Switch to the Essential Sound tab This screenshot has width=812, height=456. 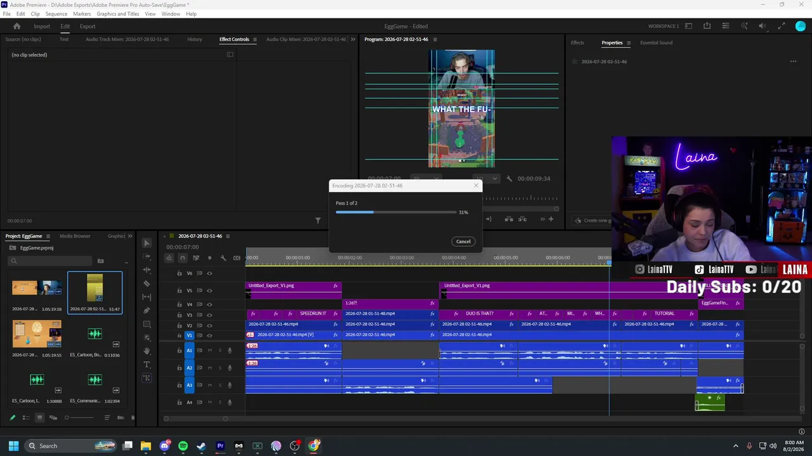656,43
